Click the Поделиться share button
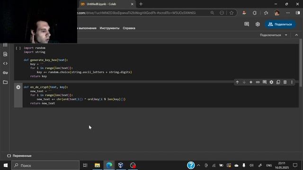This screenshot has width=303, height=170. coord(280,24)
